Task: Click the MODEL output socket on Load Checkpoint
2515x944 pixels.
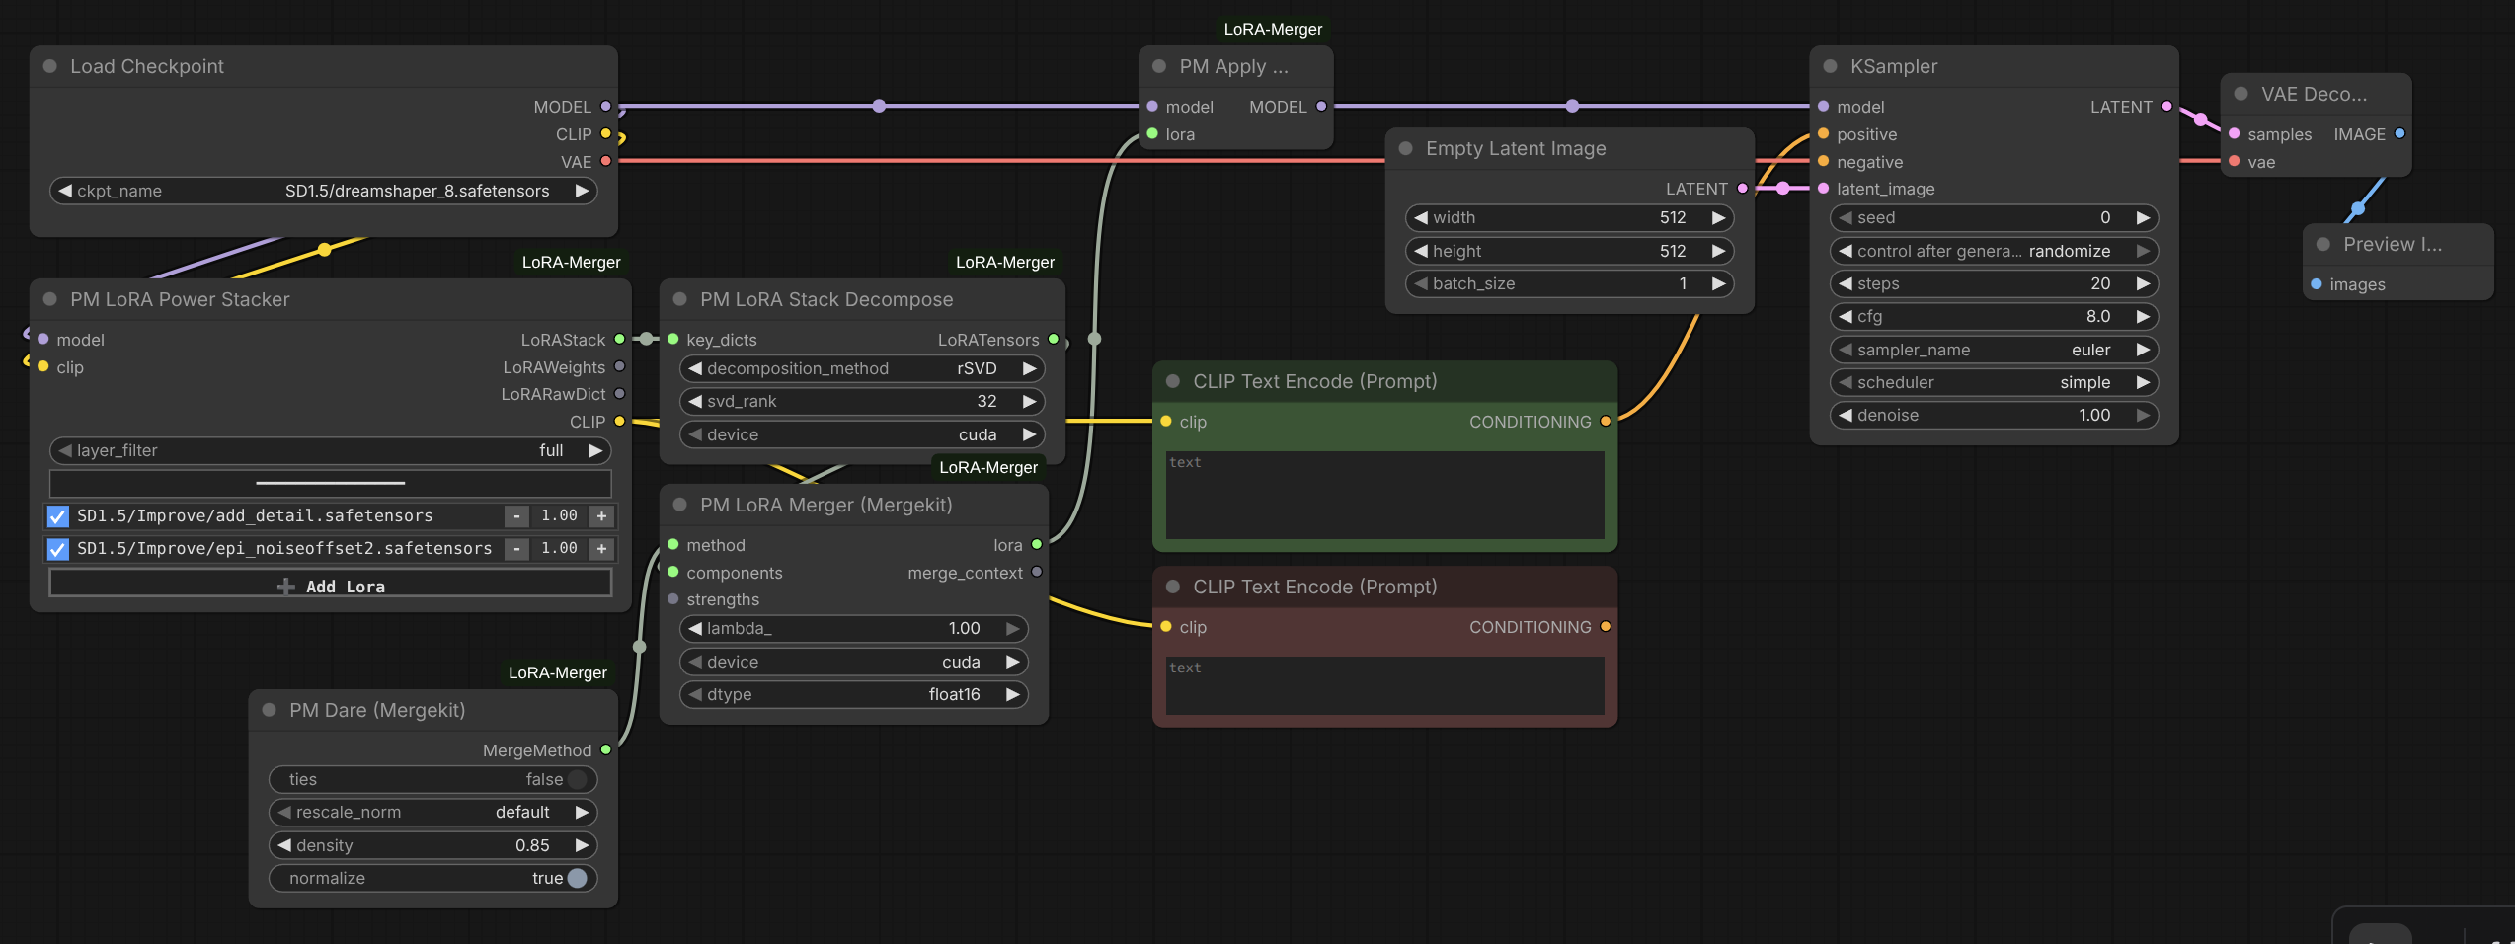Action: click(x=606, y=107)
